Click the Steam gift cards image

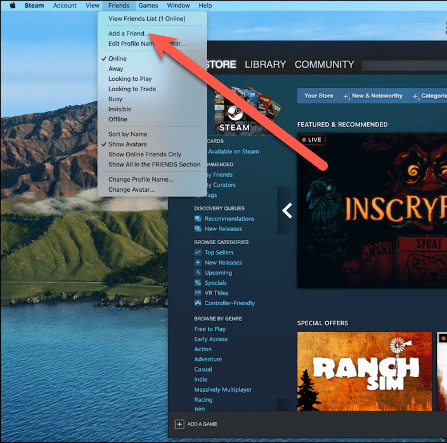point(247,111)
